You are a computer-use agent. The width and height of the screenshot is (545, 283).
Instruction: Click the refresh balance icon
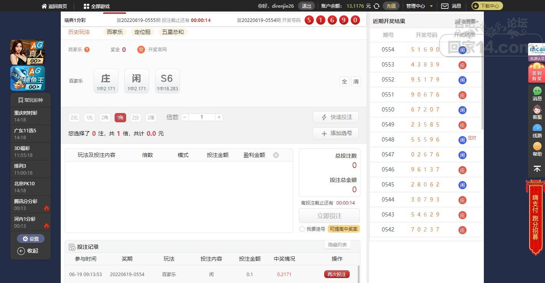point(377,6)
